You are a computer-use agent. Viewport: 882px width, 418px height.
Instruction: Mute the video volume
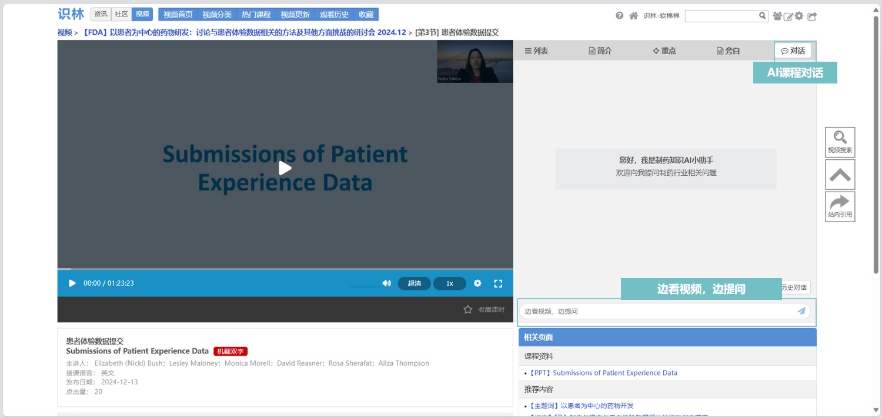point(386,283)
